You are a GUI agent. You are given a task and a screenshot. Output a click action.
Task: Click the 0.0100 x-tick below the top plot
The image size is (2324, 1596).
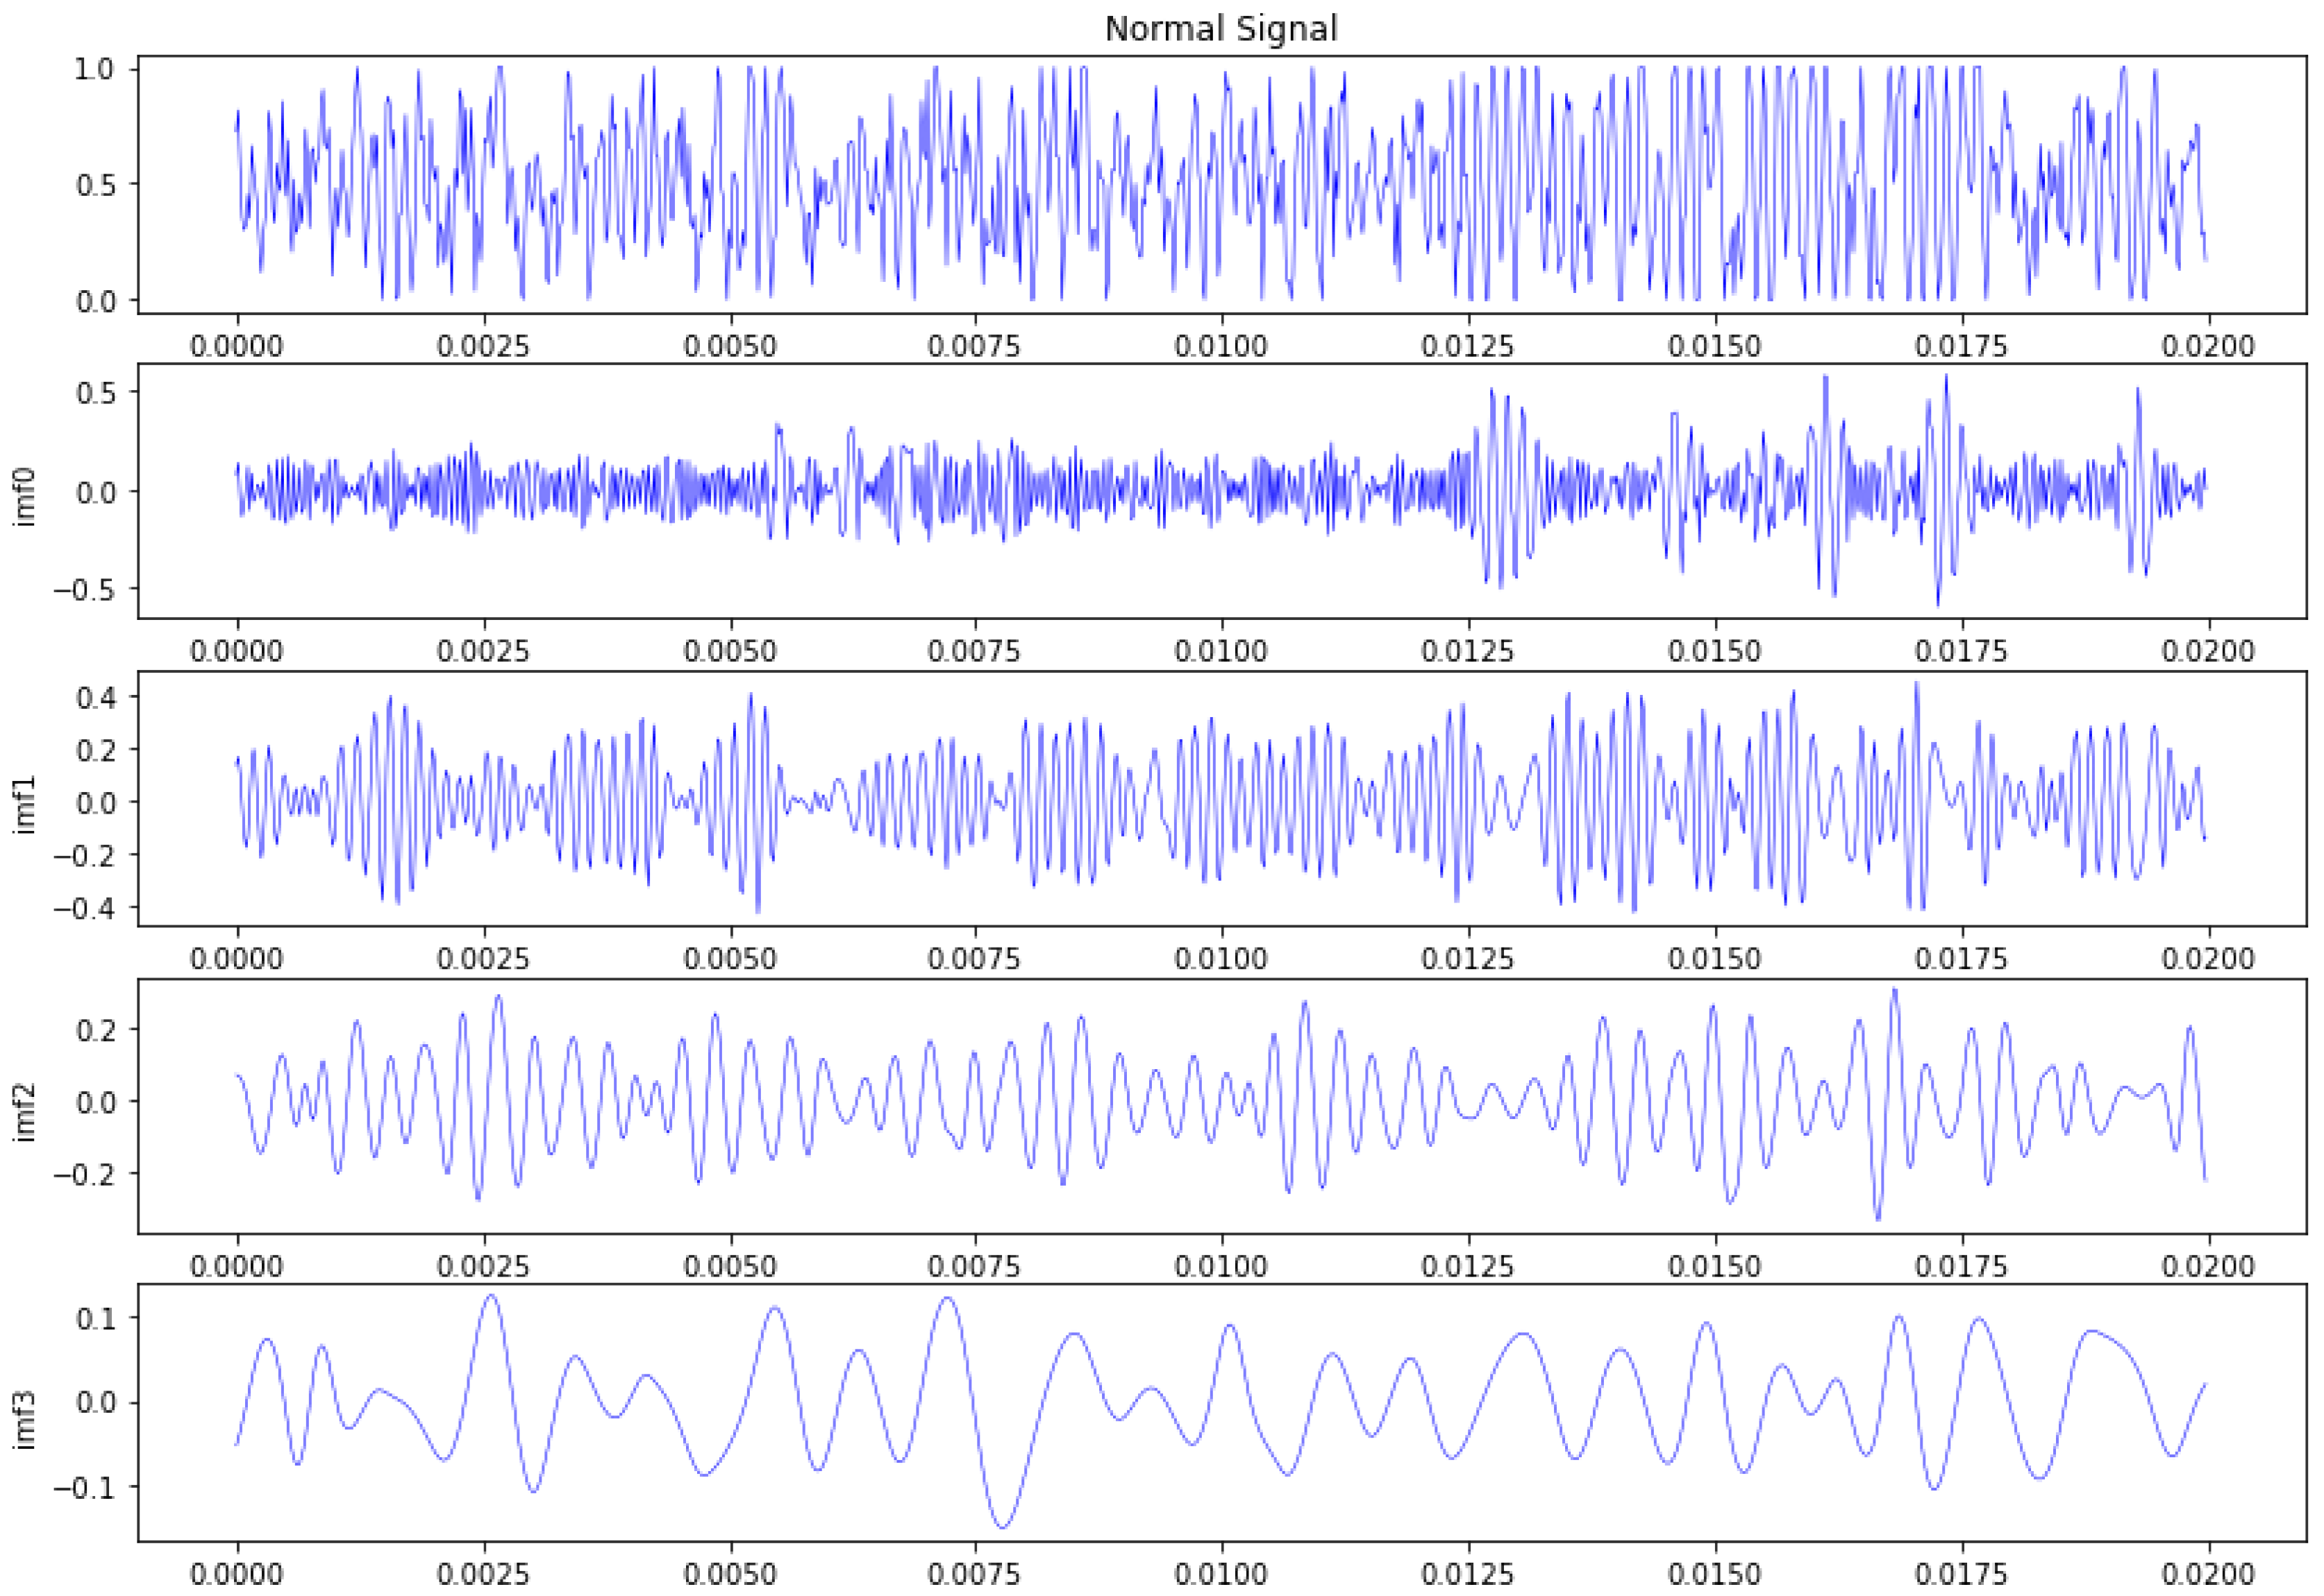tap(1220, 346)
